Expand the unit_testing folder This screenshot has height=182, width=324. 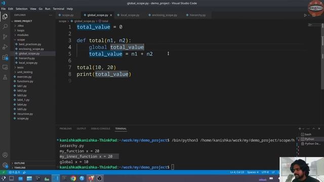click(x=25, y=72)
